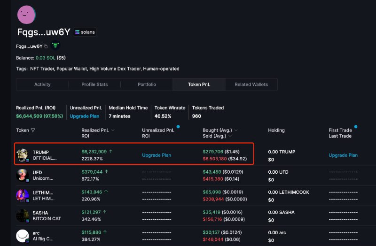Screen dimensions: 376x246
Task: Click the Solana chain badge
Action: [85, 32]
